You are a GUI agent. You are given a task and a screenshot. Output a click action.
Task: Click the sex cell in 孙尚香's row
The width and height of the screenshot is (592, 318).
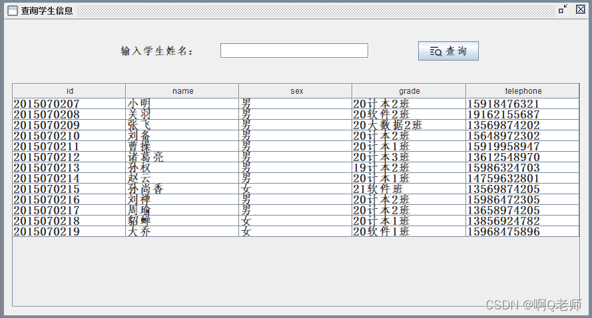[x=296, y=189]
